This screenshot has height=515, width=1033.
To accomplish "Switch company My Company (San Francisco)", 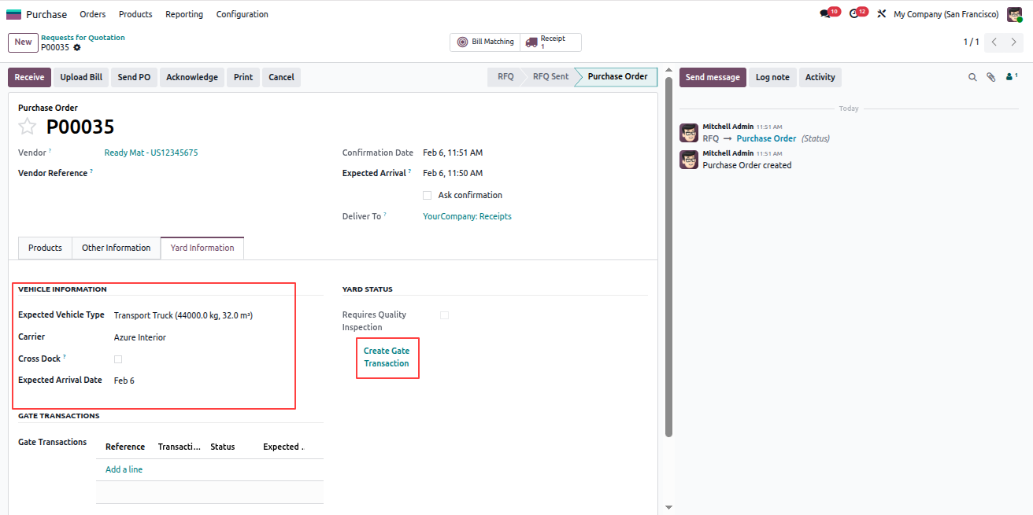I will (946, 14).
